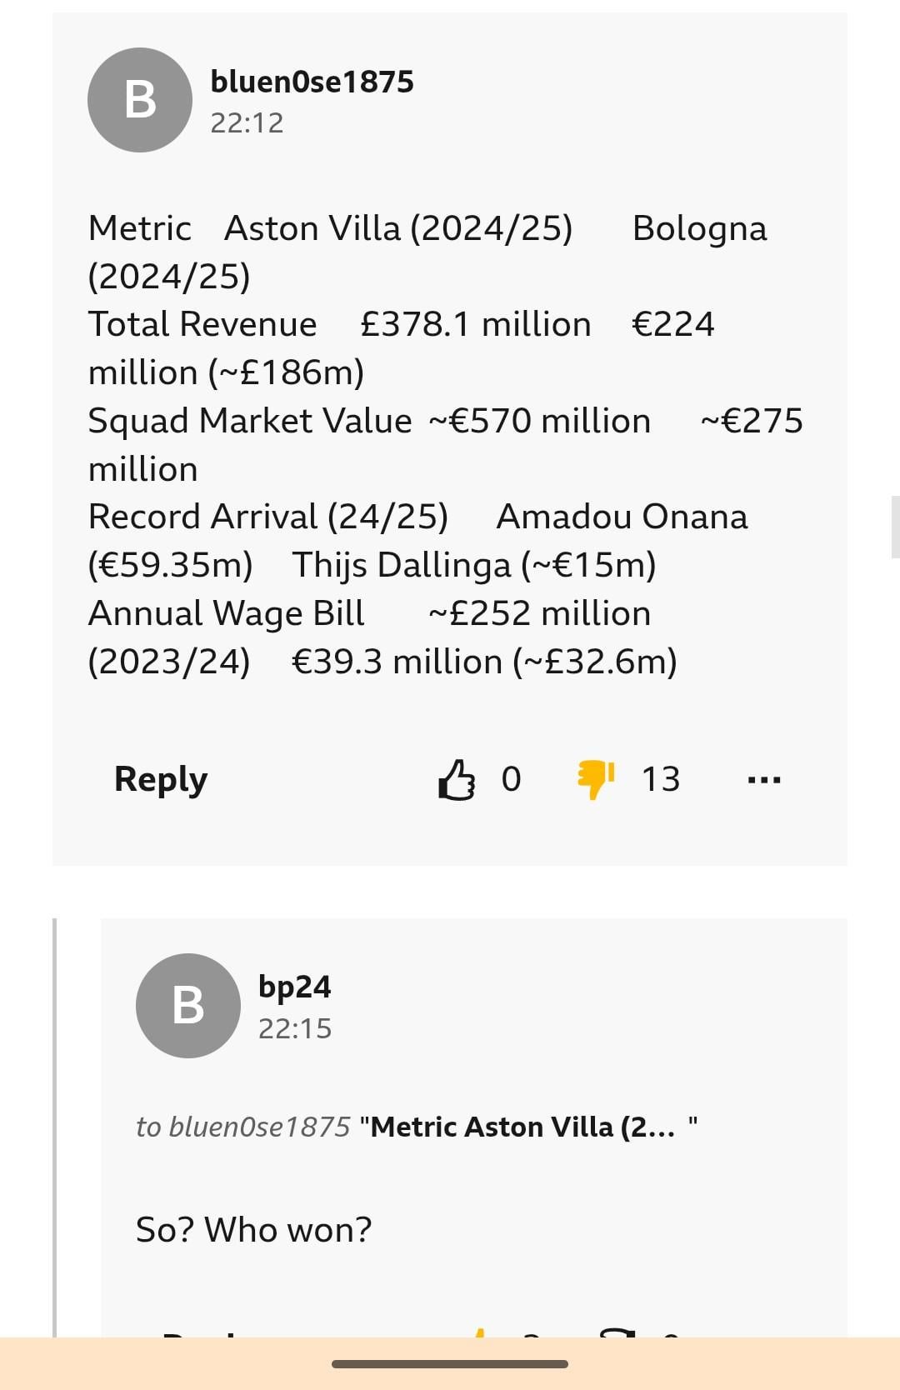The image size is (900, 1390).
Task: Tap the partially visible yellow thumbs up on bp24's reply
Action: pyautogui.click(x=478, y=1333)
